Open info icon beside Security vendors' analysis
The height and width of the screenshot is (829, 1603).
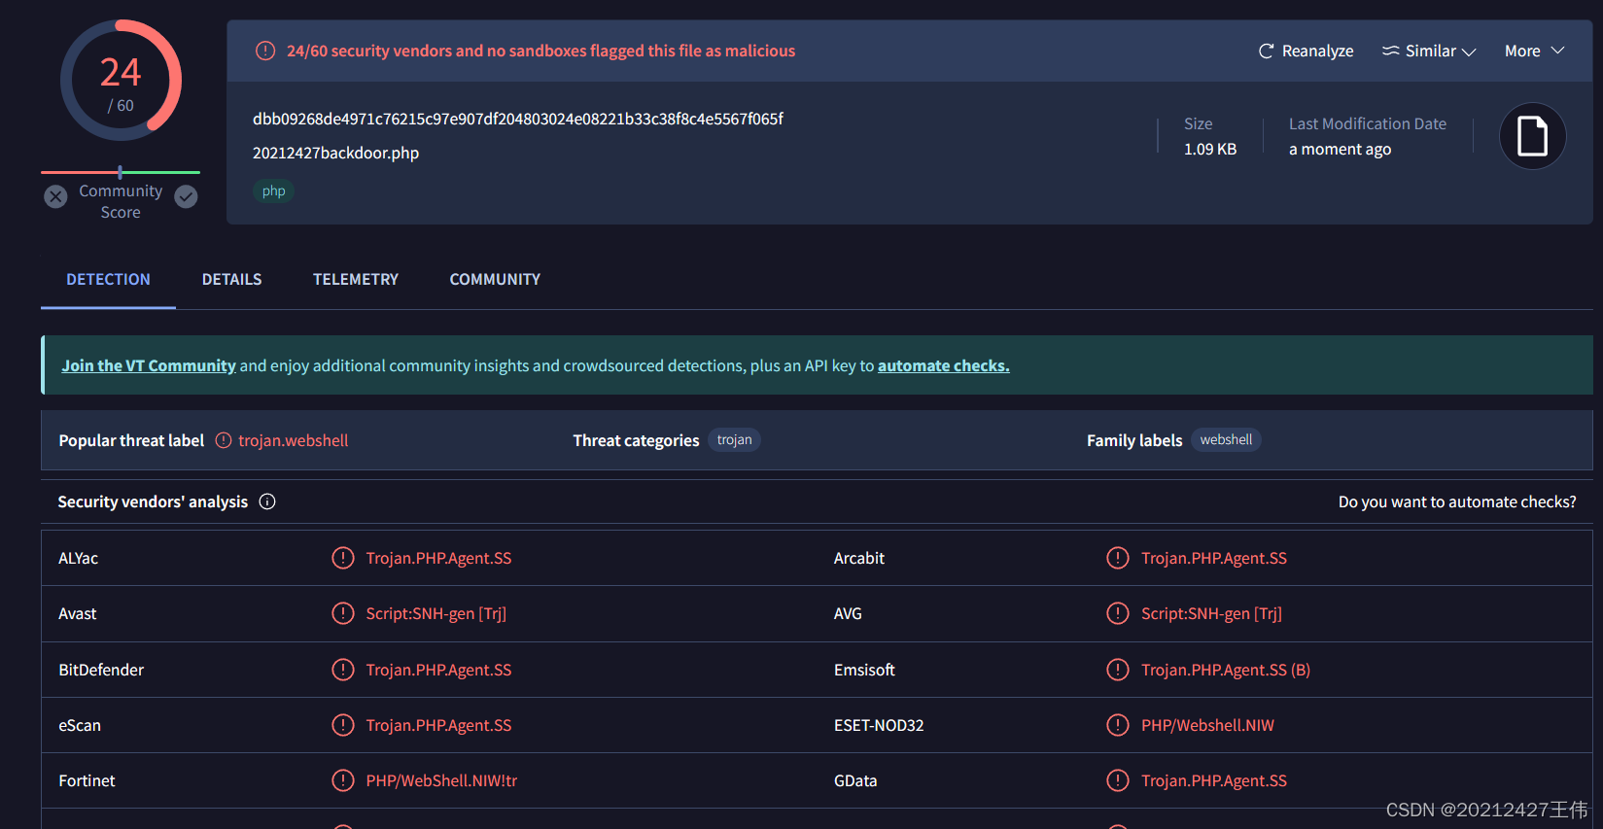267,501
